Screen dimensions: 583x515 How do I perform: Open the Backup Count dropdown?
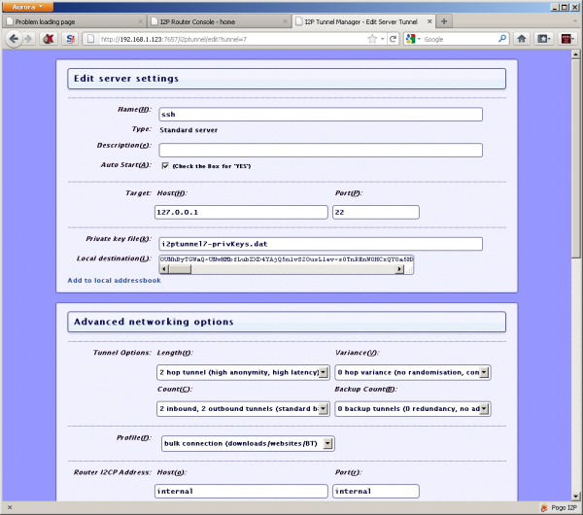pos(413,409)
